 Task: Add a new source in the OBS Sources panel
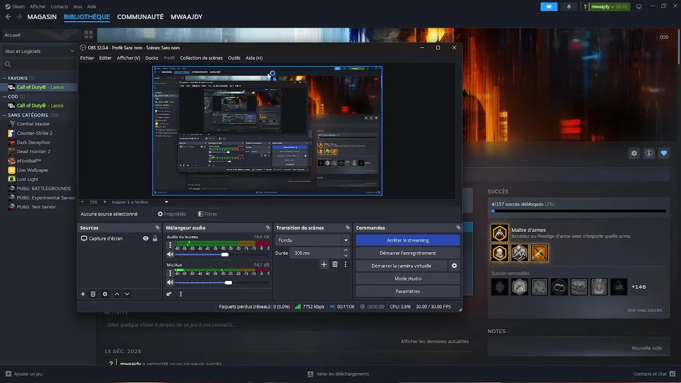(82, 294)
